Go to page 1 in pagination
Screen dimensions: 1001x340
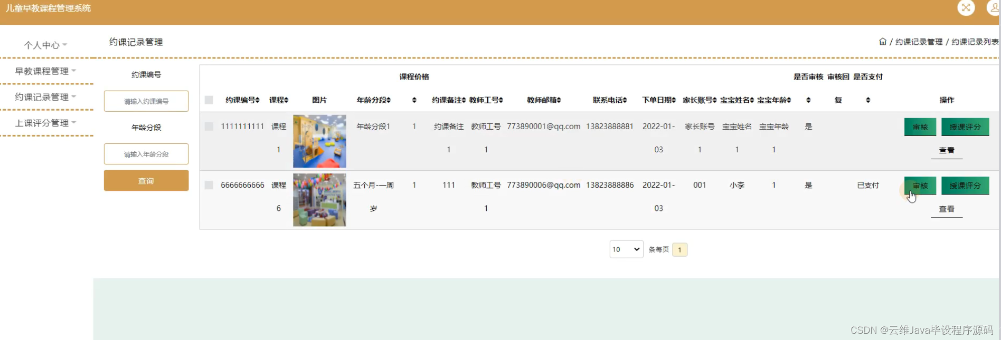[679, 249]
